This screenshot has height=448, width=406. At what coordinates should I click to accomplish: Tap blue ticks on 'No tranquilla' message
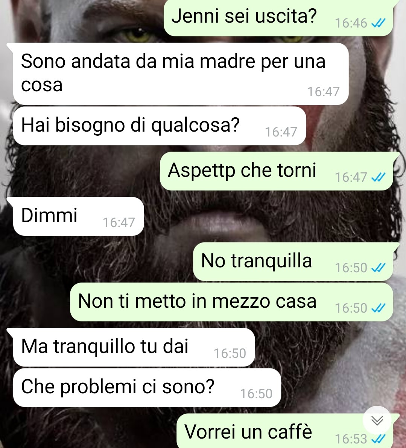[379, 268]
